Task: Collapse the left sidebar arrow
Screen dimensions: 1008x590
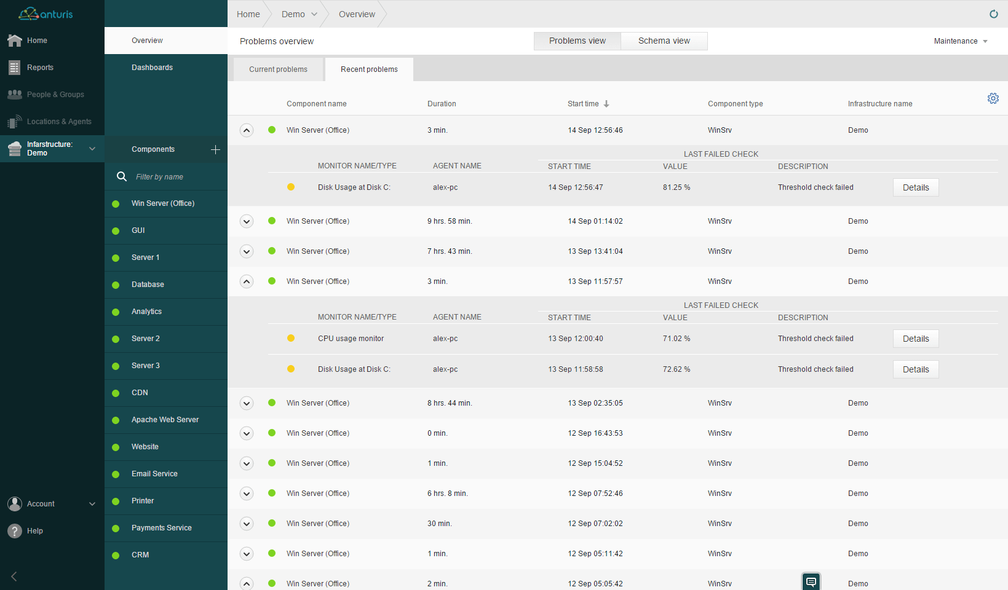Action: [x=14, y=576]
